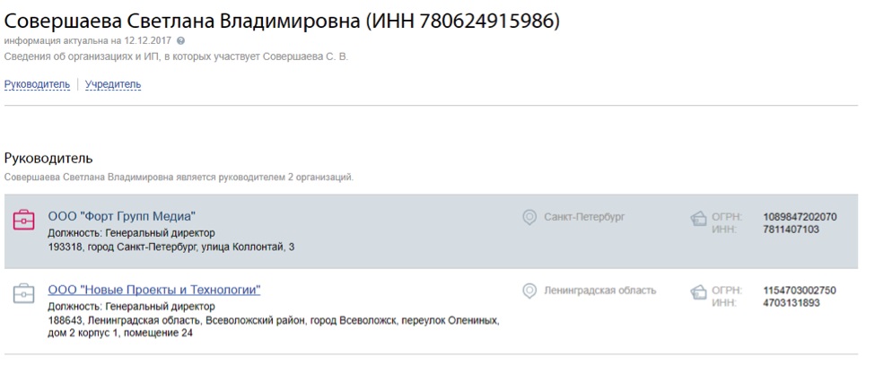Click the Санкт-Петербург region label
Screen dimensions: 875x382
tap(584, 217)
